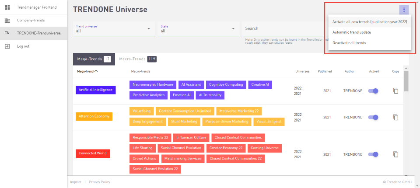Click the Connected World mega-trend tag
Image resolution: width=420 pixels, height=188 pixels.
(x=93, y=153)
